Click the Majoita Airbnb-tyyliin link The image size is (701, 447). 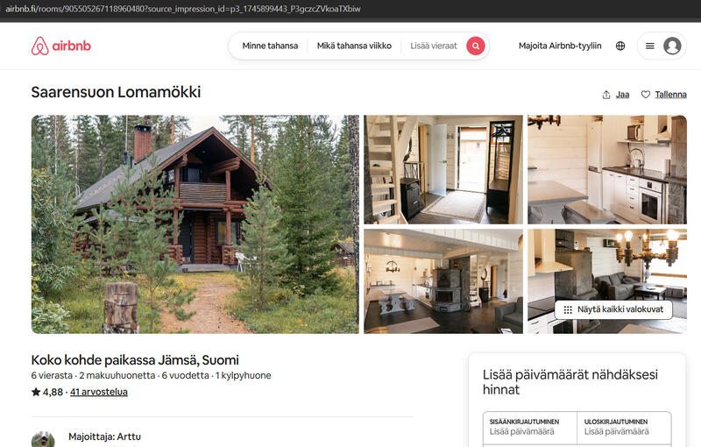[x=560, y=46]
